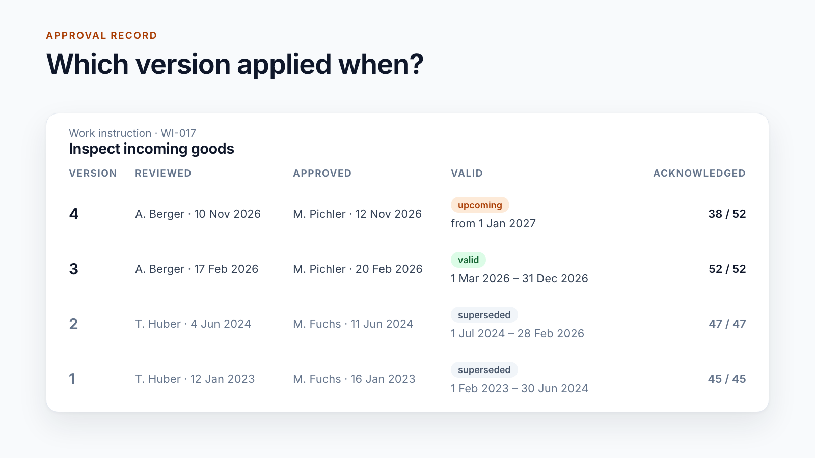Select version number 3
The height and width of the screenshot is (458, 815).
click(x=74, y=269)
